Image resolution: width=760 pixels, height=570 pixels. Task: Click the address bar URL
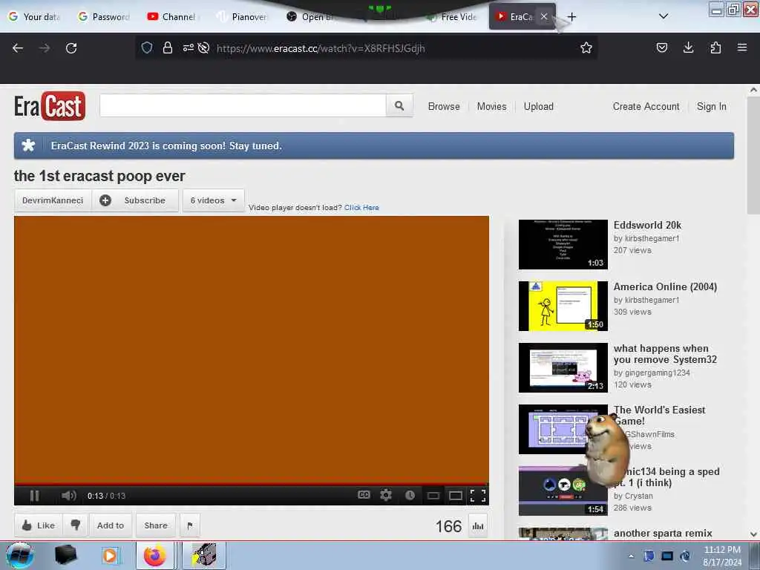point(321,48)
